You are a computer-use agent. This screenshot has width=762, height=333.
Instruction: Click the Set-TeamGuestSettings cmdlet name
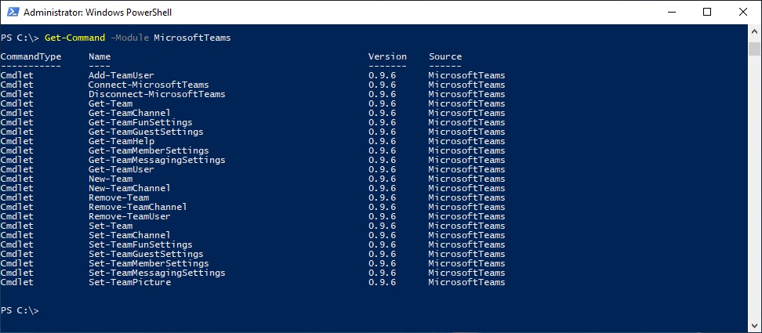146,254
